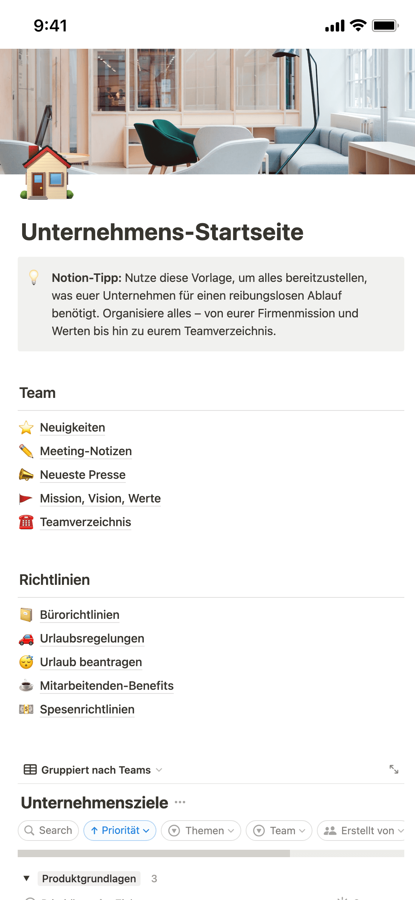Open the Urlaub beantragen page

[91, 662]
